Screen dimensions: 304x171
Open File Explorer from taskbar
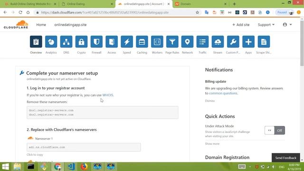pos(17,167)
